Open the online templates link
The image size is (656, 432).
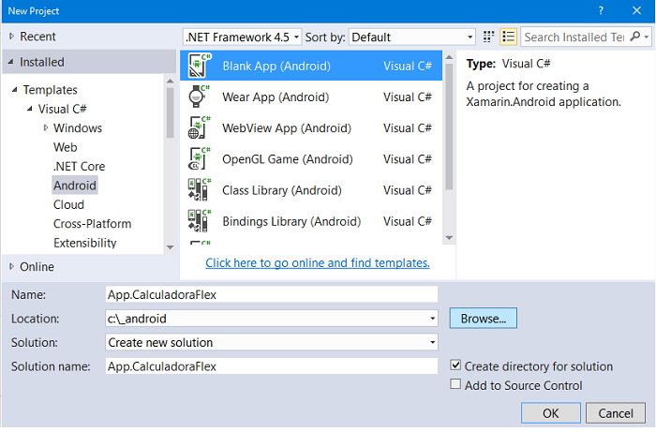click(x=318, y=262)
